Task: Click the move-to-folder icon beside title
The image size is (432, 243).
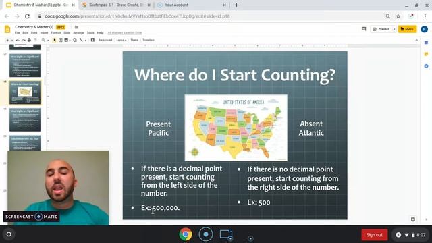Action: click(x=76, y=27)
